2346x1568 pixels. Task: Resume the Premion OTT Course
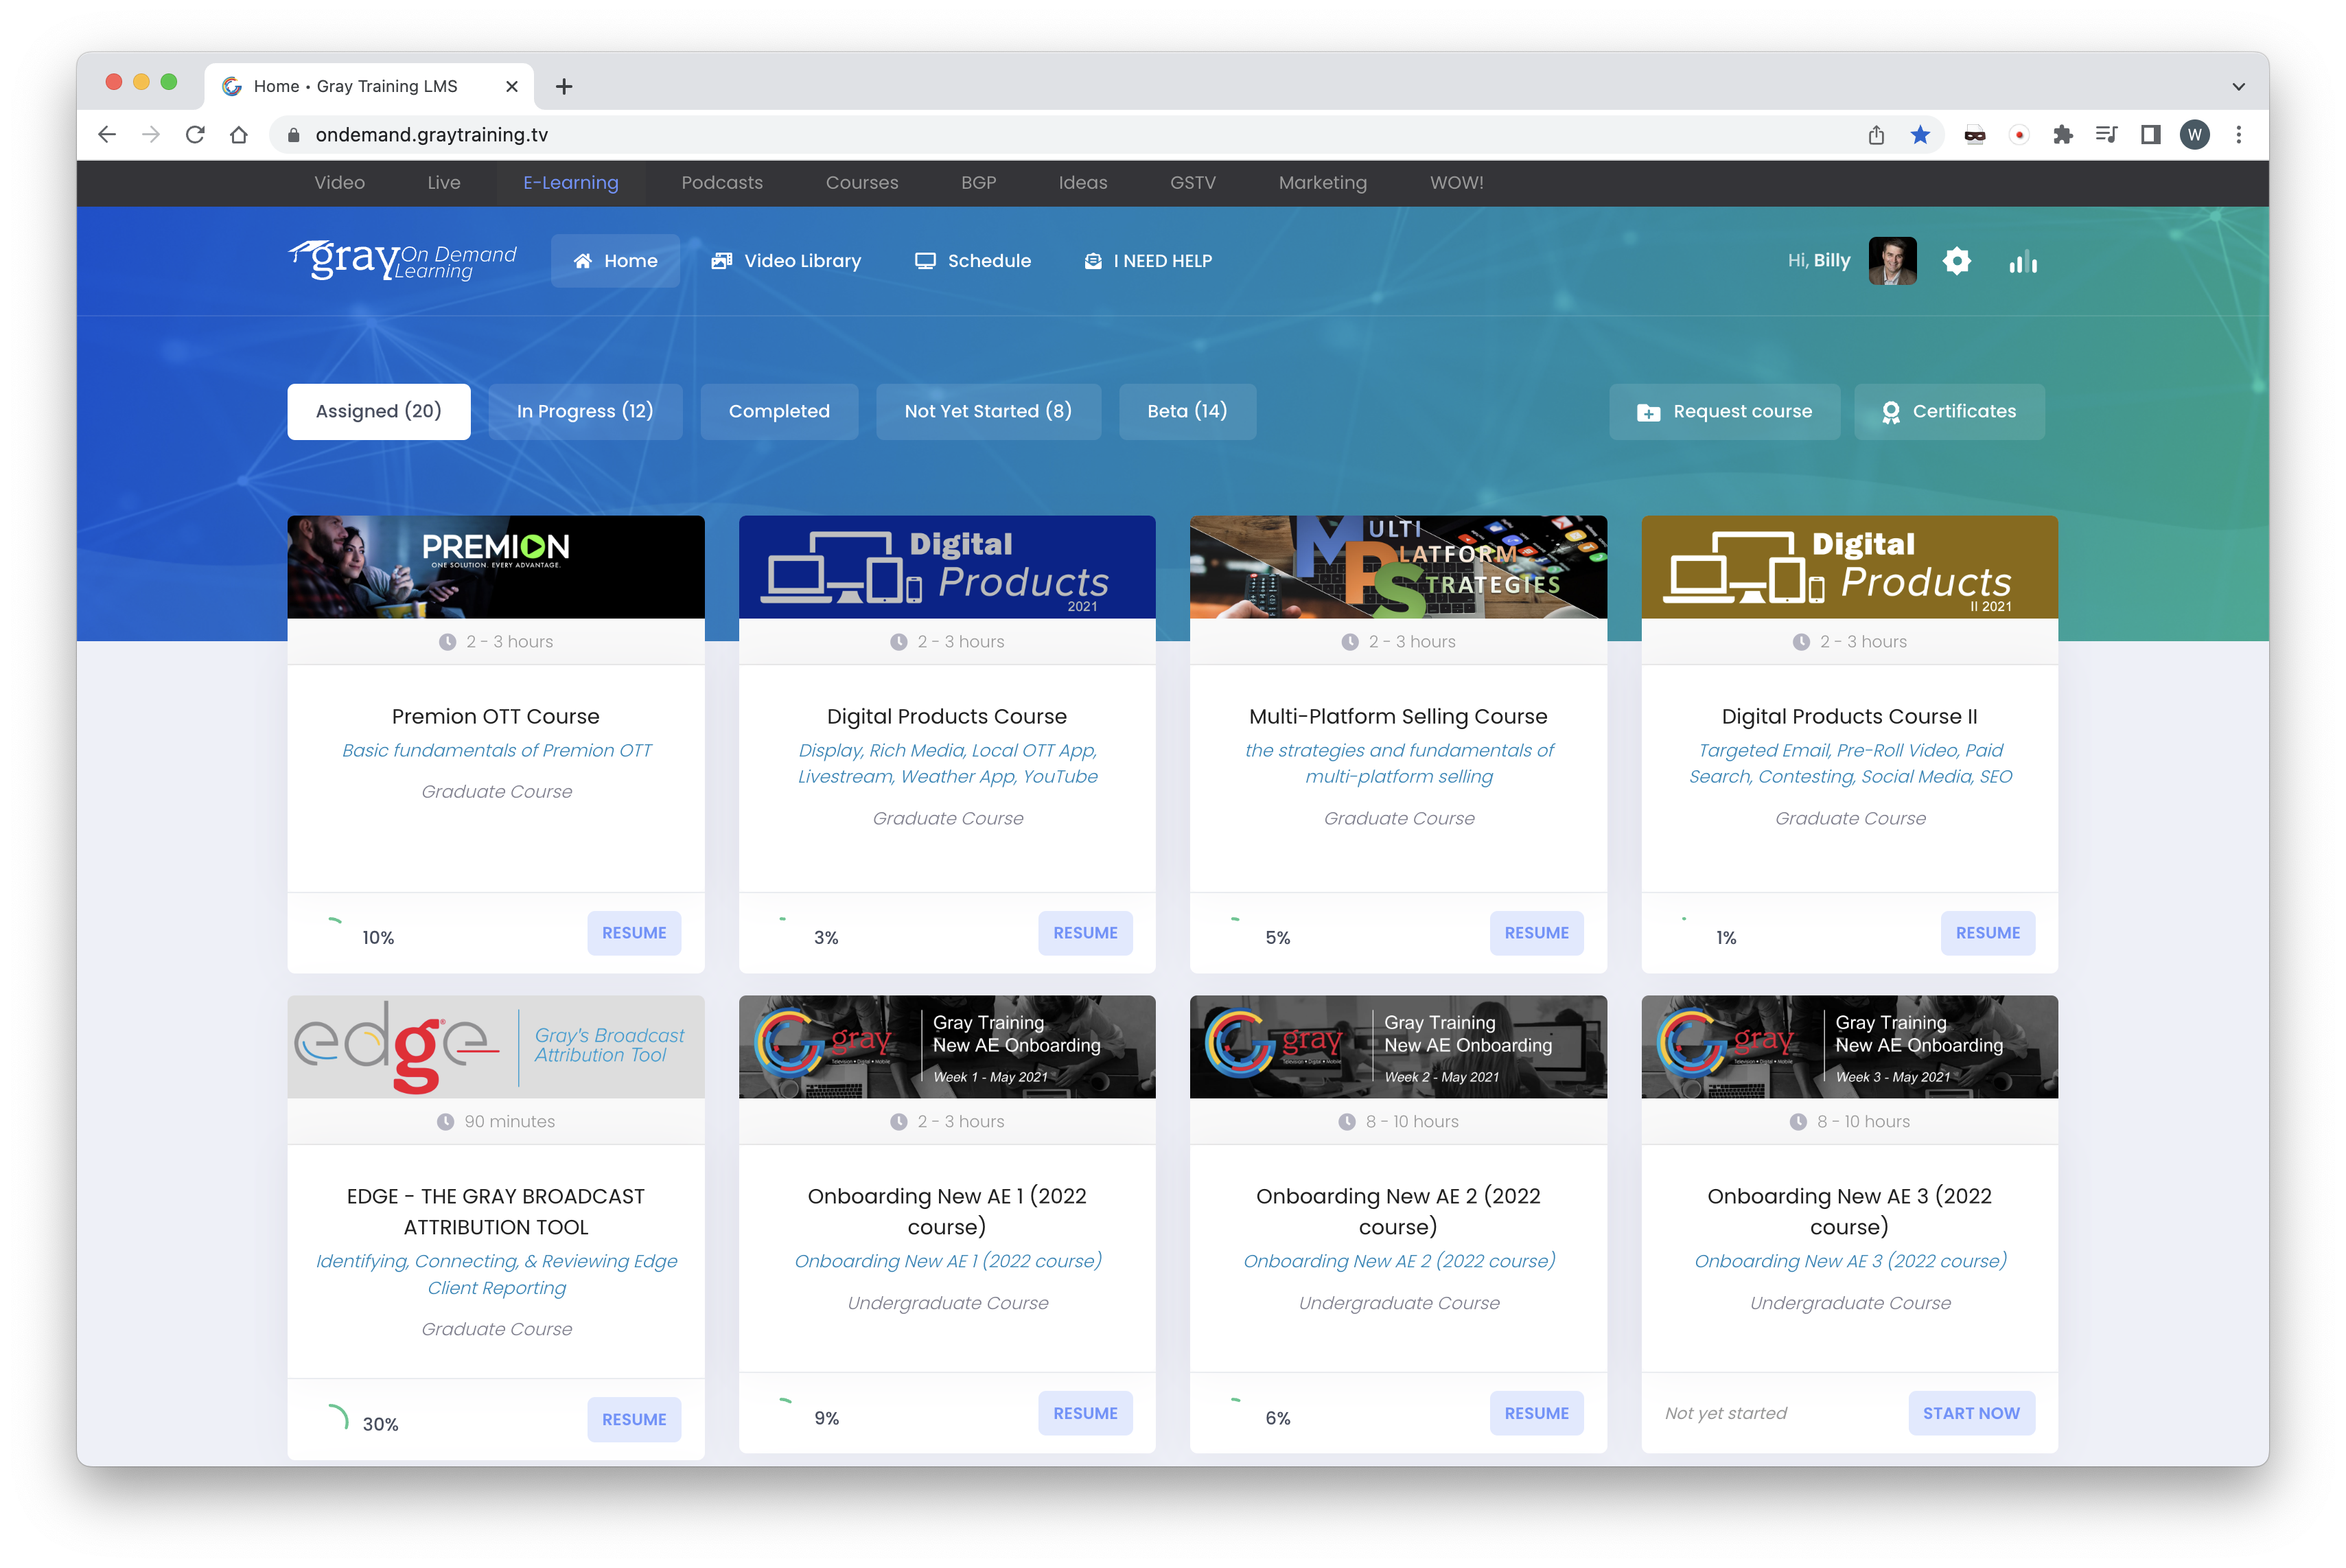pos(634,933)
